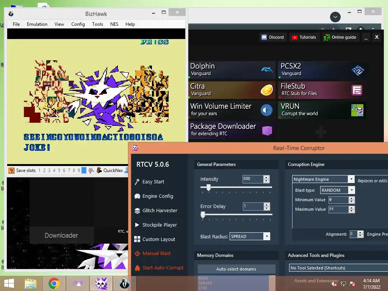The image size is (388, 291).
Task: Open the Tutorials YouTube link
Action: pos(304,38)
